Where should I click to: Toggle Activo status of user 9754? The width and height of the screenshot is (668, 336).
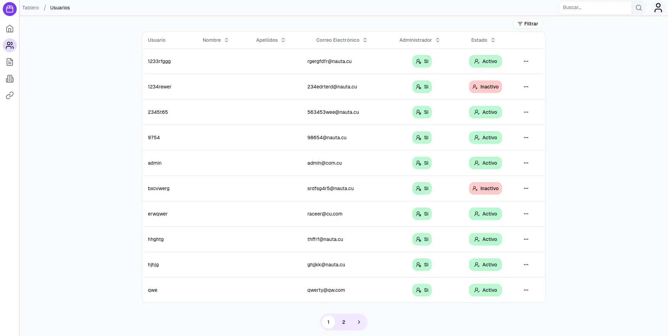click(485, 138)
